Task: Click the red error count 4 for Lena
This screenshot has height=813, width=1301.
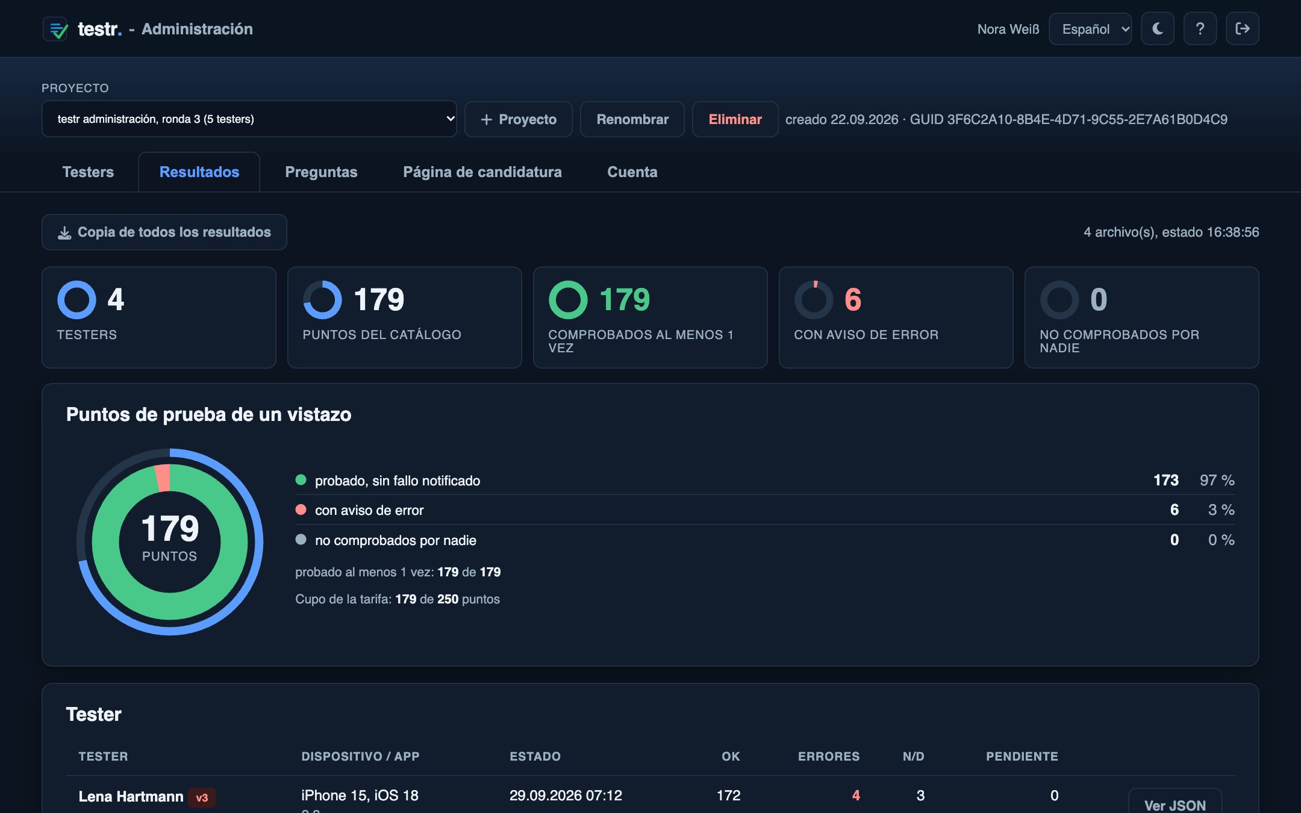Action: click(856, 796)
